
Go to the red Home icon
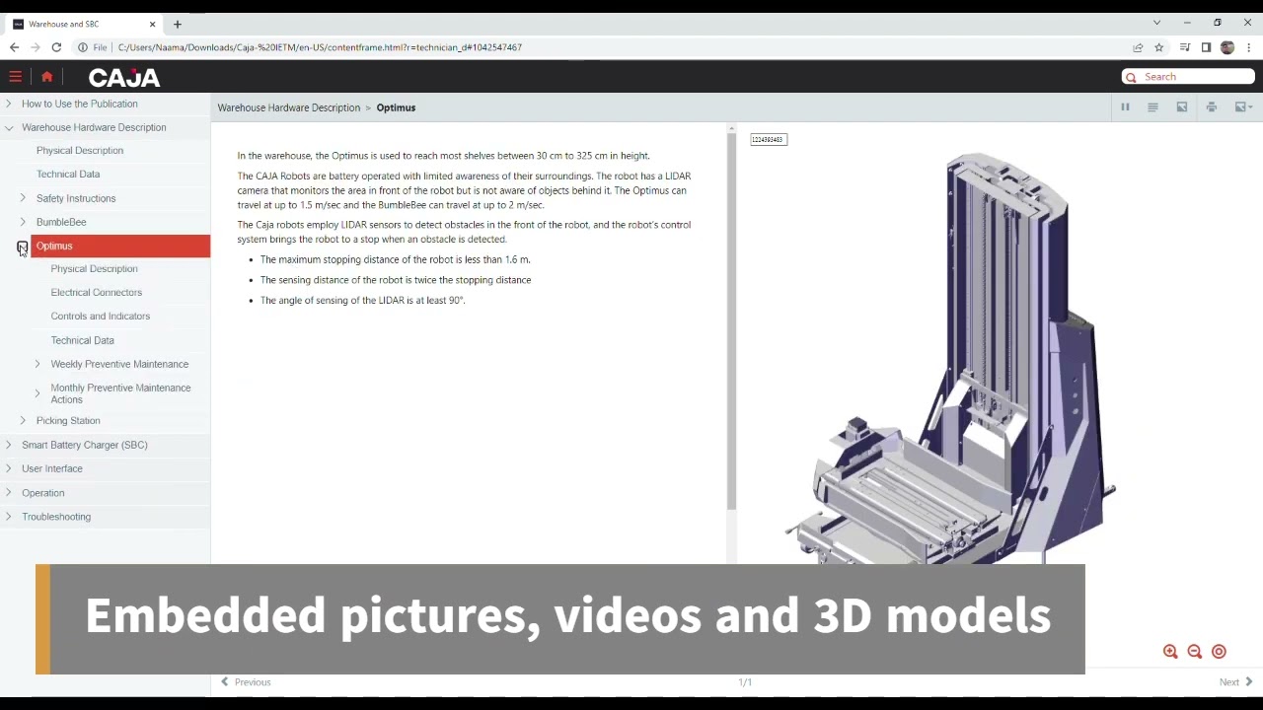(46, 77)
